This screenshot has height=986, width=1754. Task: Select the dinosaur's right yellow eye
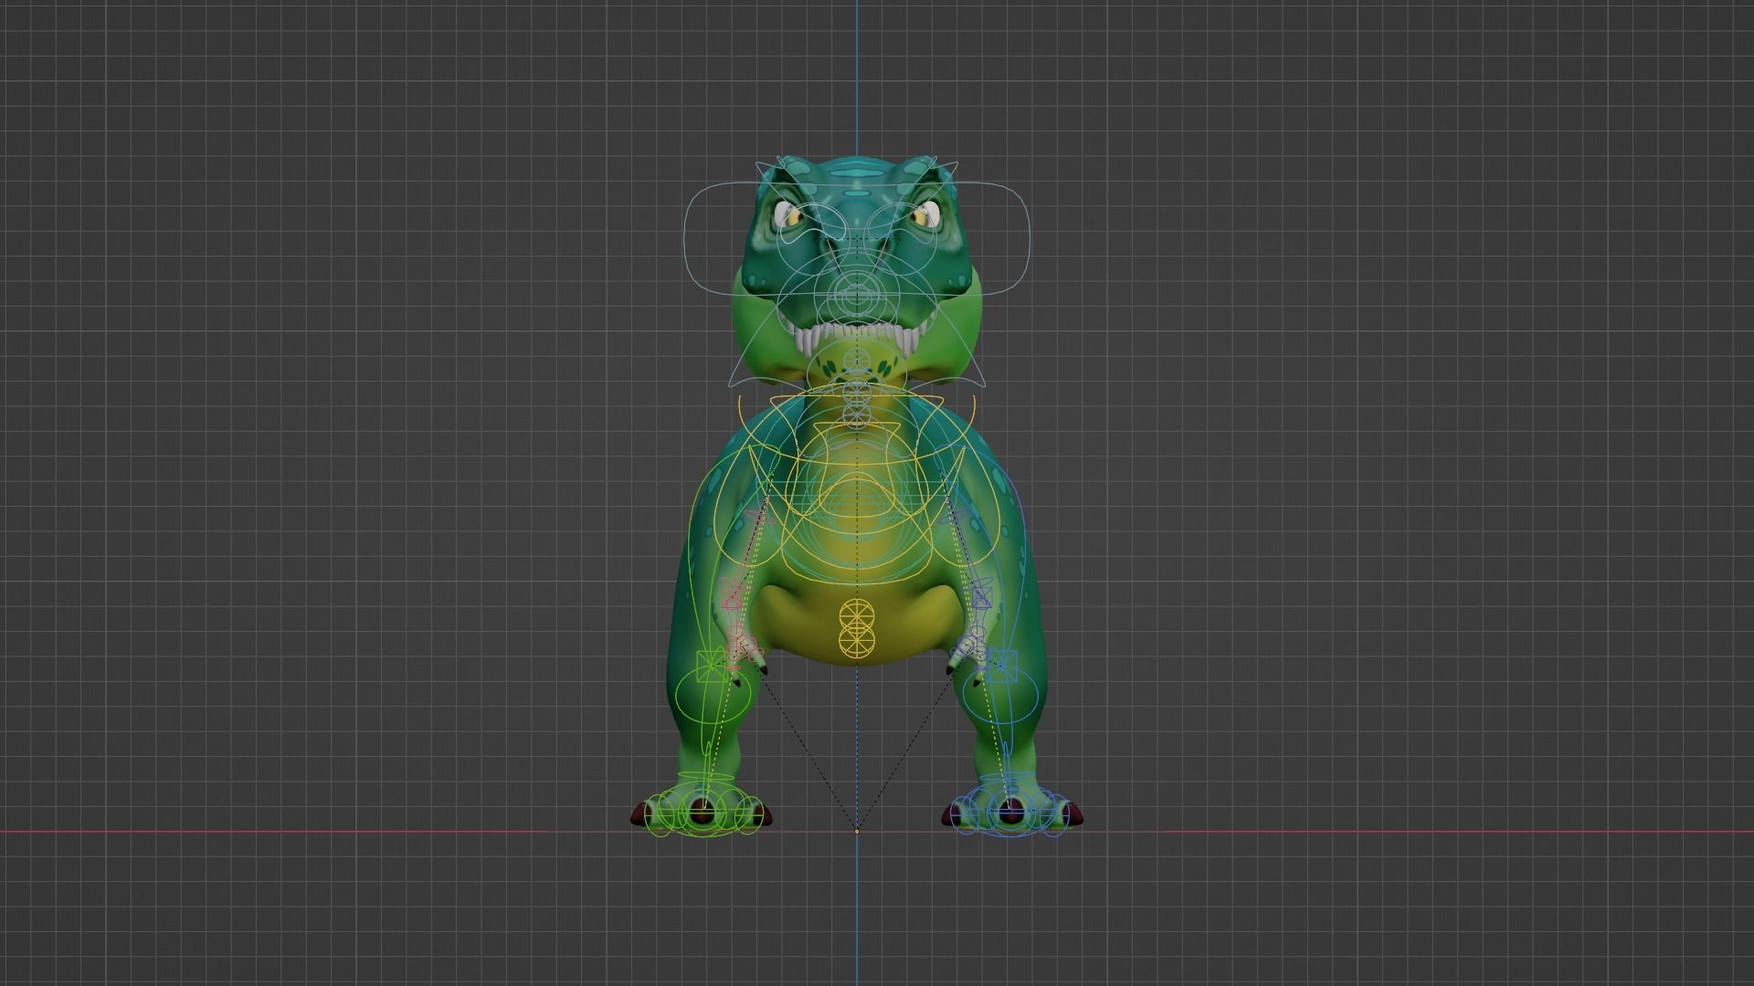click(x=924, y=215)
